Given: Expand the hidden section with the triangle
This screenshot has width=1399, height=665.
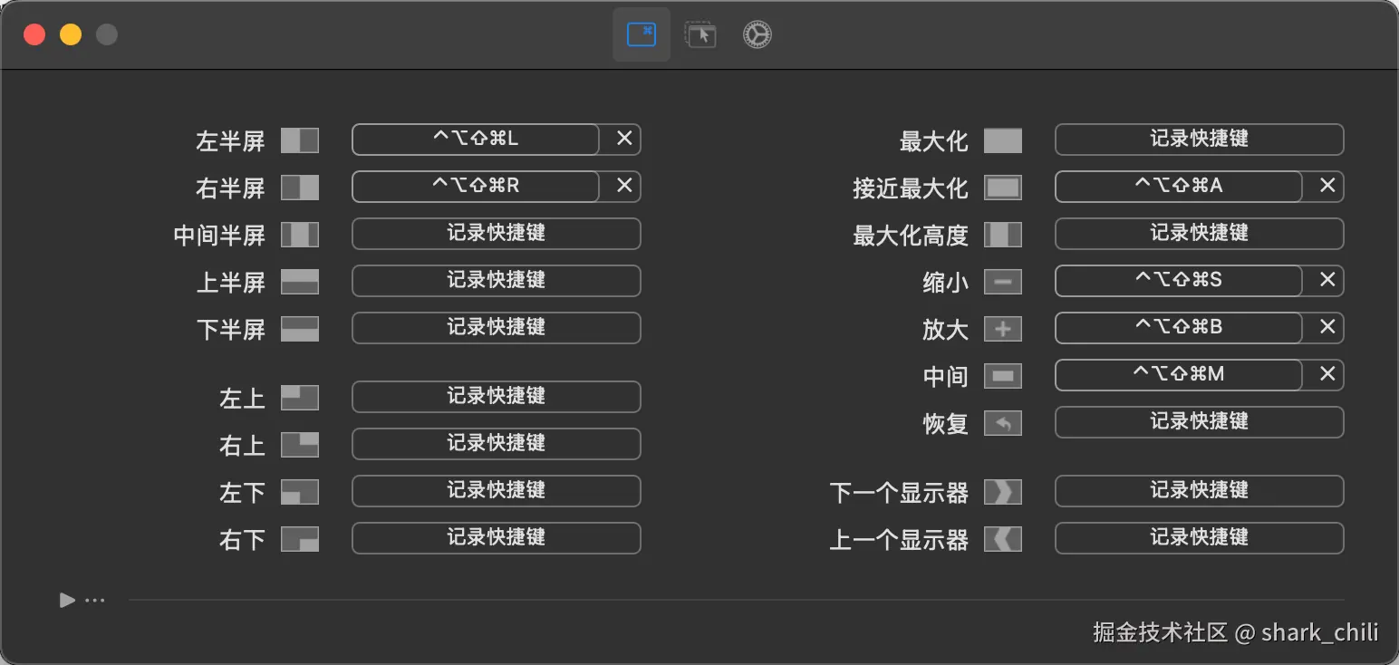Looking at the screenshot, I should (67, 600).
